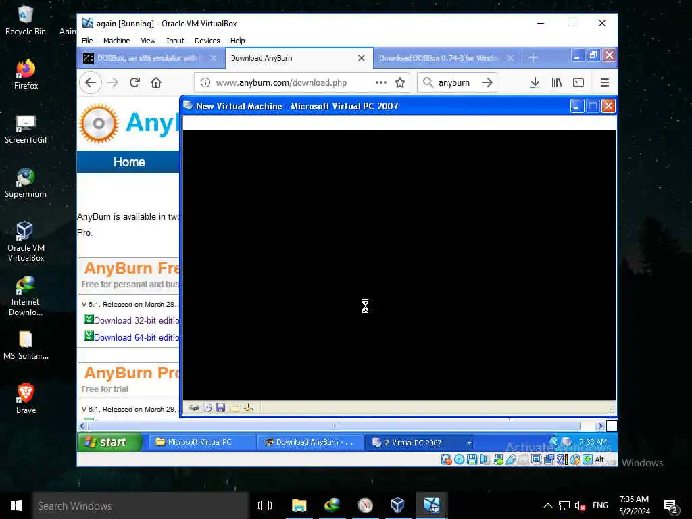Open File Explorer from the Windows taskbar
692x519 pixels.
(x=299, y=505)
